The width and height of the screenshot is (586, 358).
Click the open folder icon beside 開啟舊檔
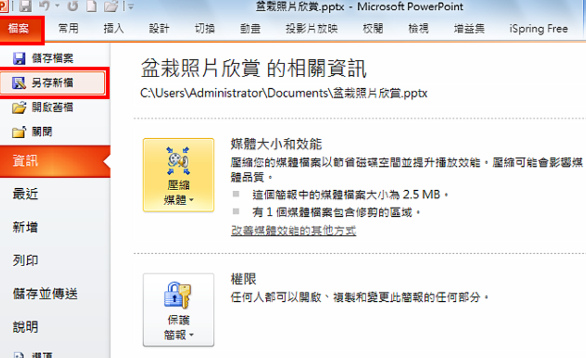point(19,107)
